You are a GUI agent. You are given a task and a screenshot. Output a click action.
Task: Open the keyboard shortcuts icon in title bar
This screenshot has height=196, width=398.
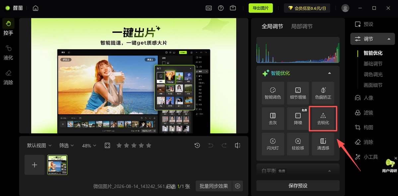(209, 8)
